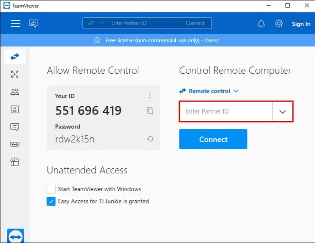Click the ID number 551 696 419

click(89, 111)
